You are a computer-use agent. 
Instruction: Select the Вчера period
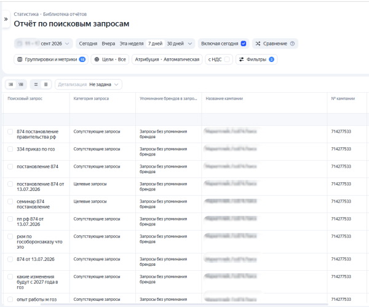coord(108,44)
